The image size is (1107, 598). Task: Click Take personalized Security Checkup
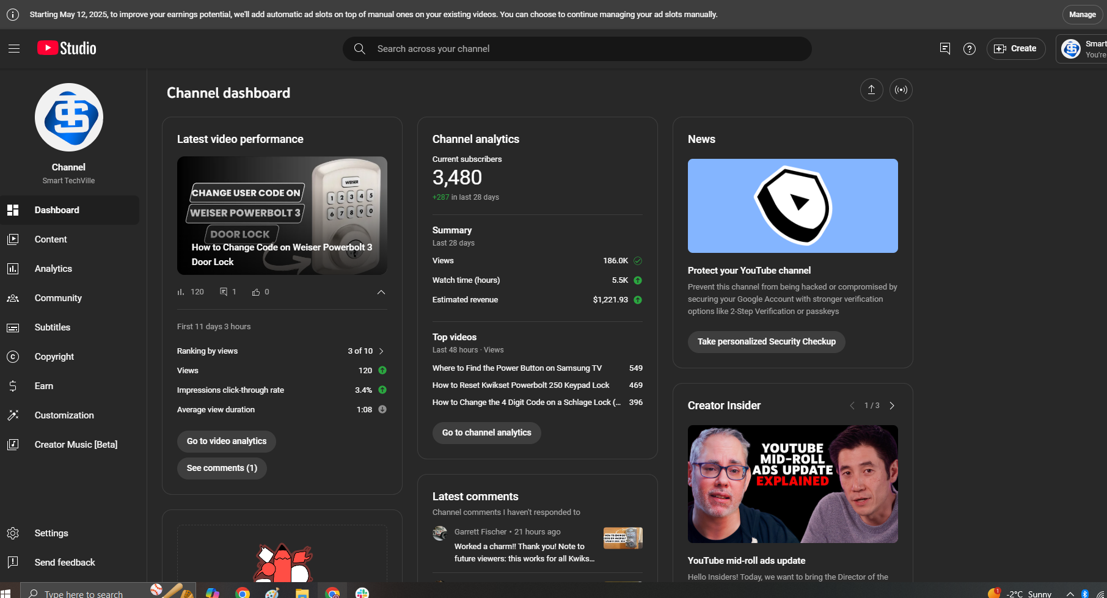[x=767, y=341]
